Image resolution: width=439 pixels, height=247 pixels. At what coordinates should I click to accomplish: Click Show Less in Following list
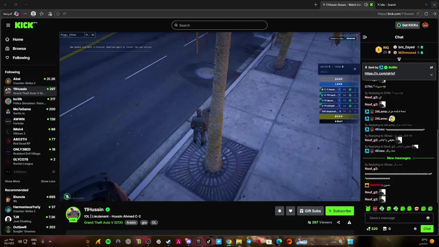48,181
